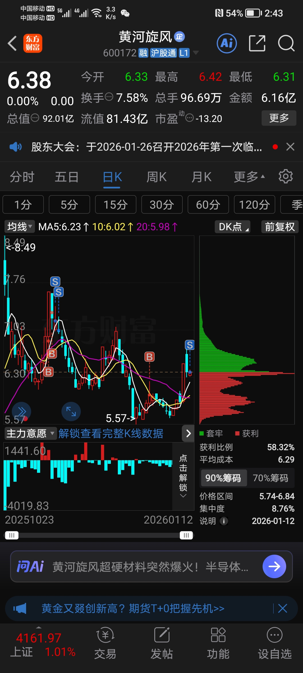Switch to the 分时 tab

(22, 177)
